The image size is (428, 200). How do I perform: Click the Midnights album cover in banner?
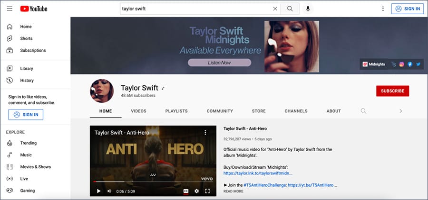coord(292,46)
